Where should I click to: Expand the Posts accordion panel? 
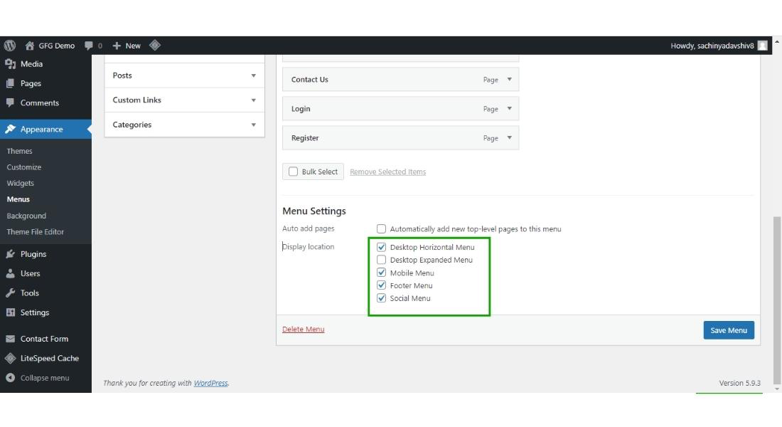click(x=254, y=75)
